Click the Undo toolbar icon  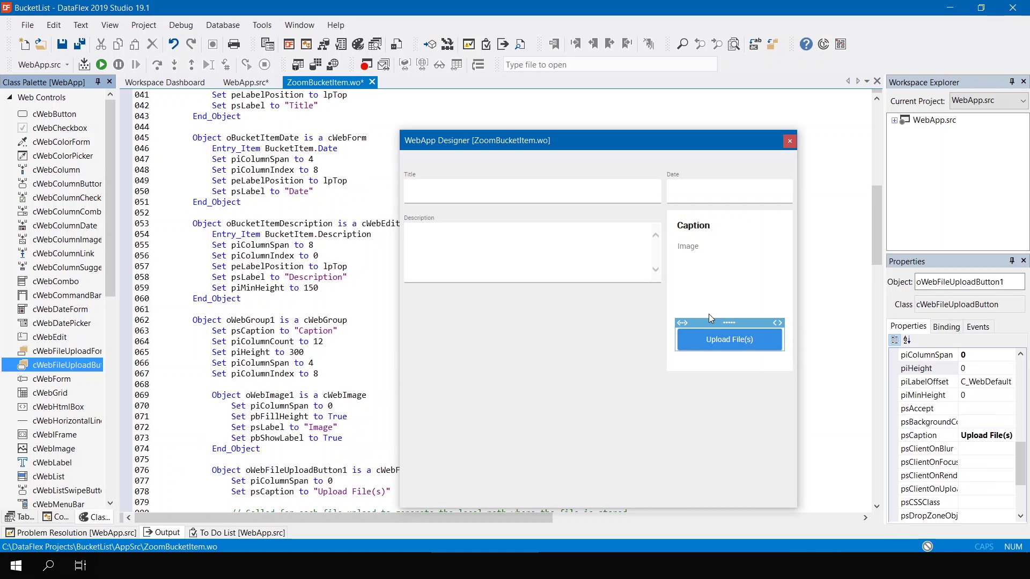[173, 44]
